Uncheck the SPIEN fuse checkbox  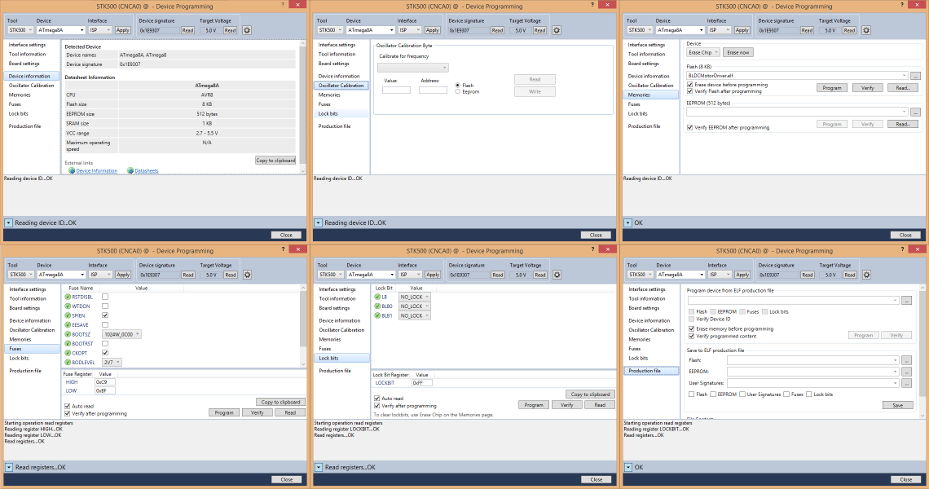[x=105, y=315]
